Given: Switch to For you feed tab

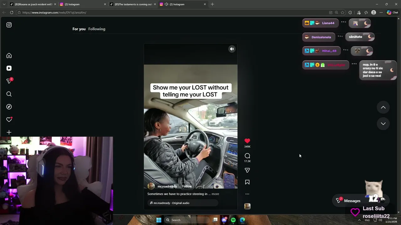Looking at the screenshot, I should point(79,29).
